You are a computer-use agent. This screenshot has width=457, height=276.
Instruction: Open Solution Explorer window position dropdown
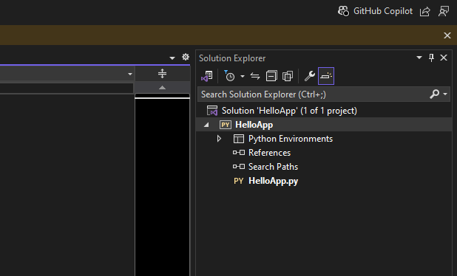pos(419,58)
